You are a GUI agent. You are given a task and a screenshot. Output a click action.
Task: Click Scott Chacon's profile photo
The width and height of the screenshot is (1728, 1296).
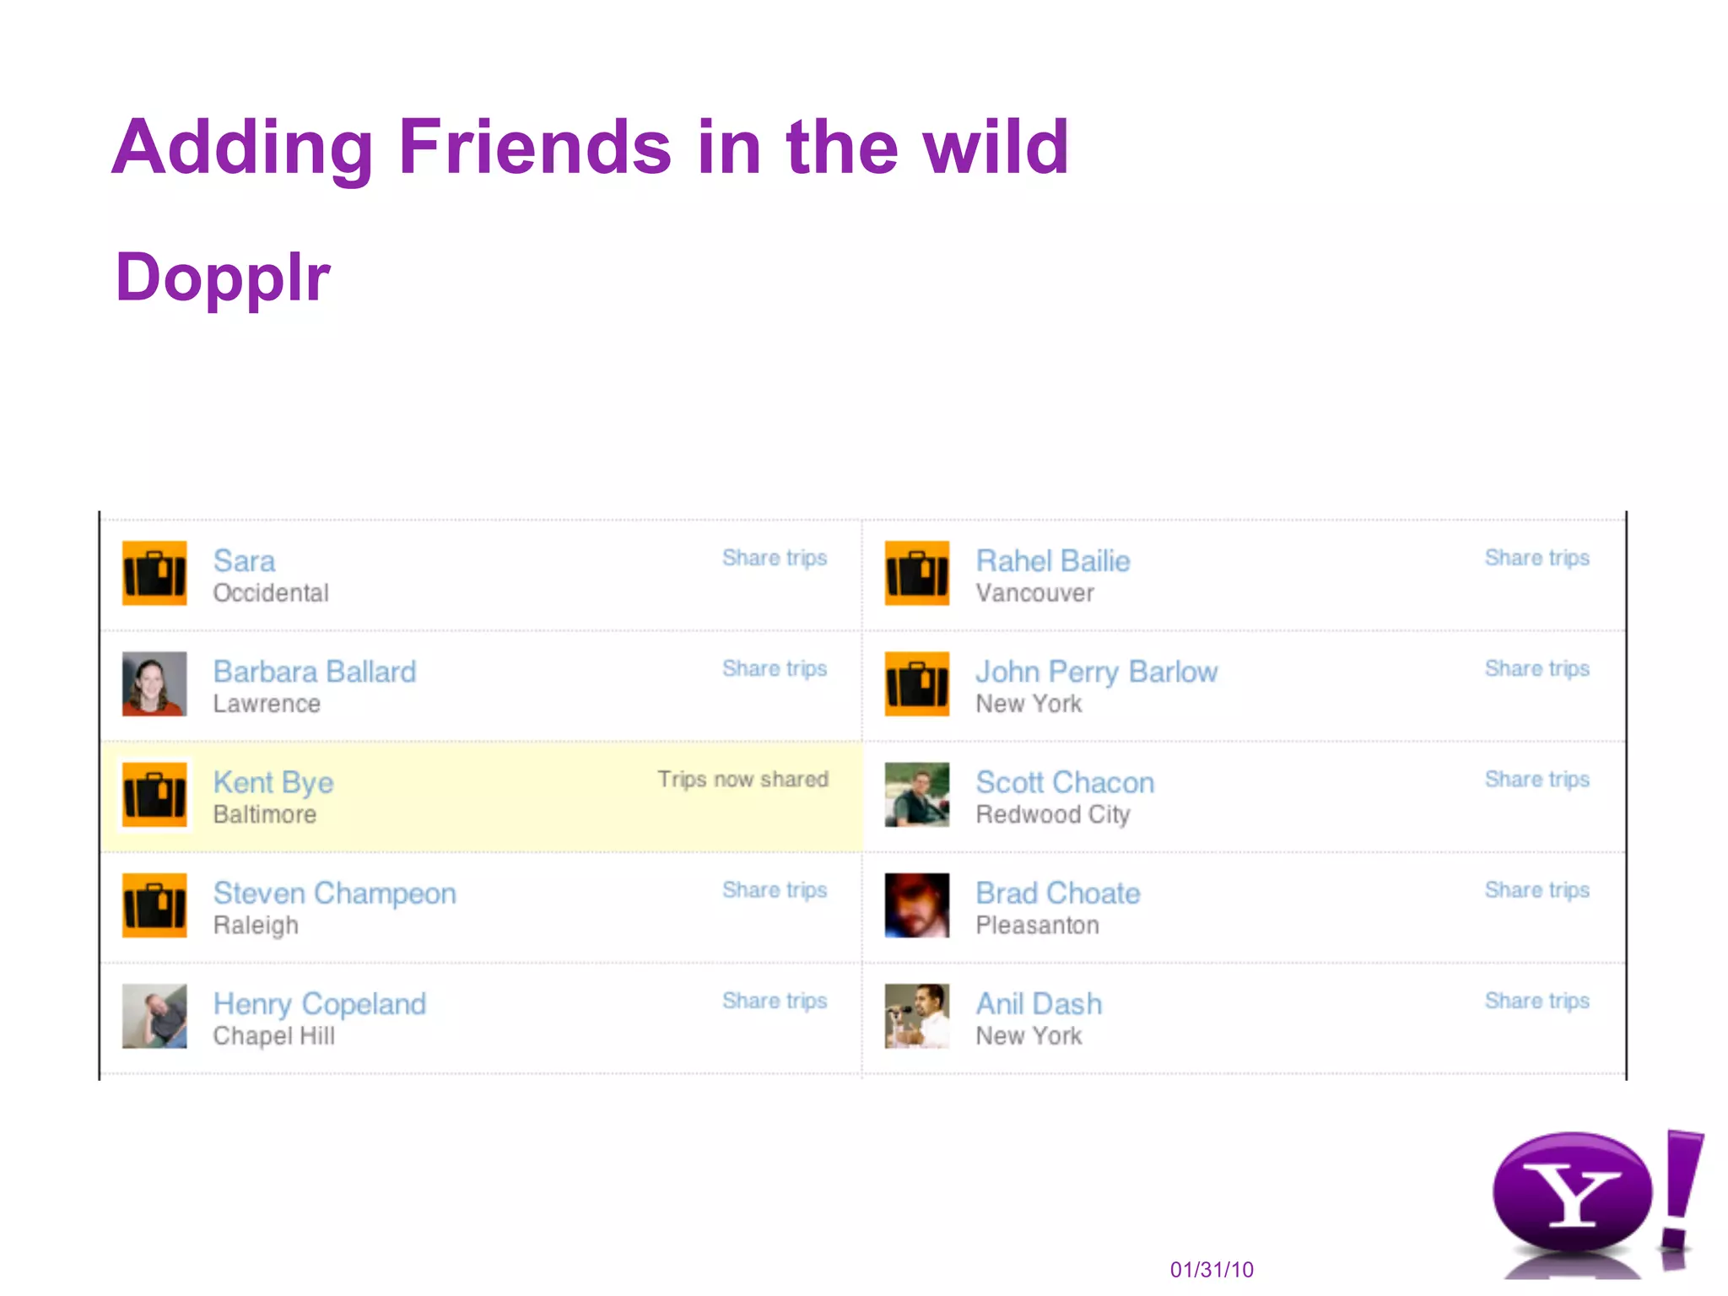917,795
